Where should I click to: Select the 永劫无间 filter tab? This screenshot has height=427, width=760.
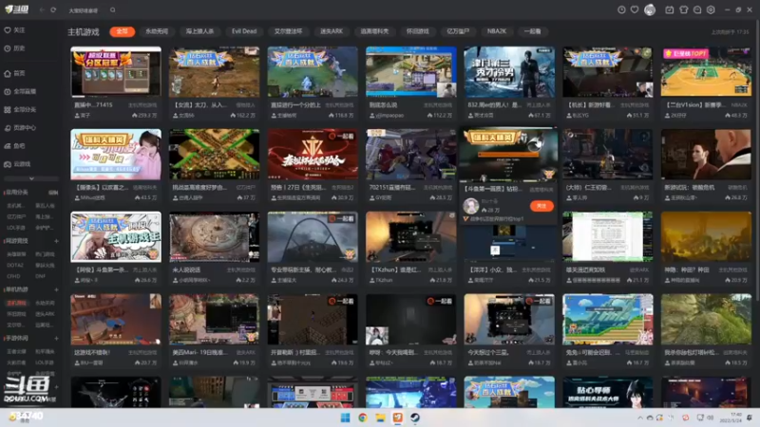pos(157,31)
